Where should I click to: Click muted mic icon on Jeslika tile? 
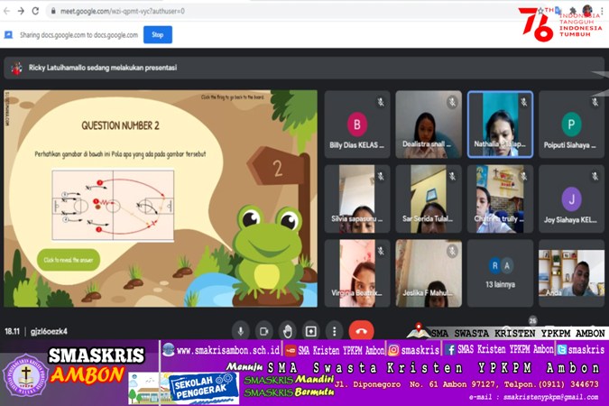452,251
